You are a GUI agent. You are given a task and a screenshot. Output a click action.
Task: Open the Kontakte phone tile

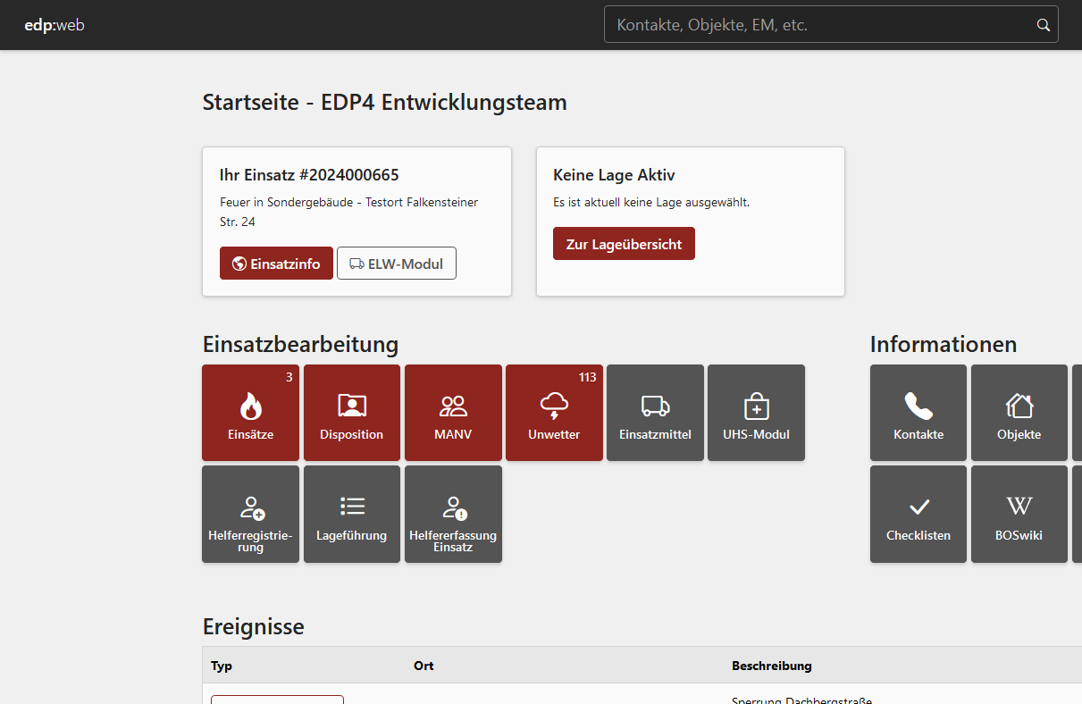(918, 413)
